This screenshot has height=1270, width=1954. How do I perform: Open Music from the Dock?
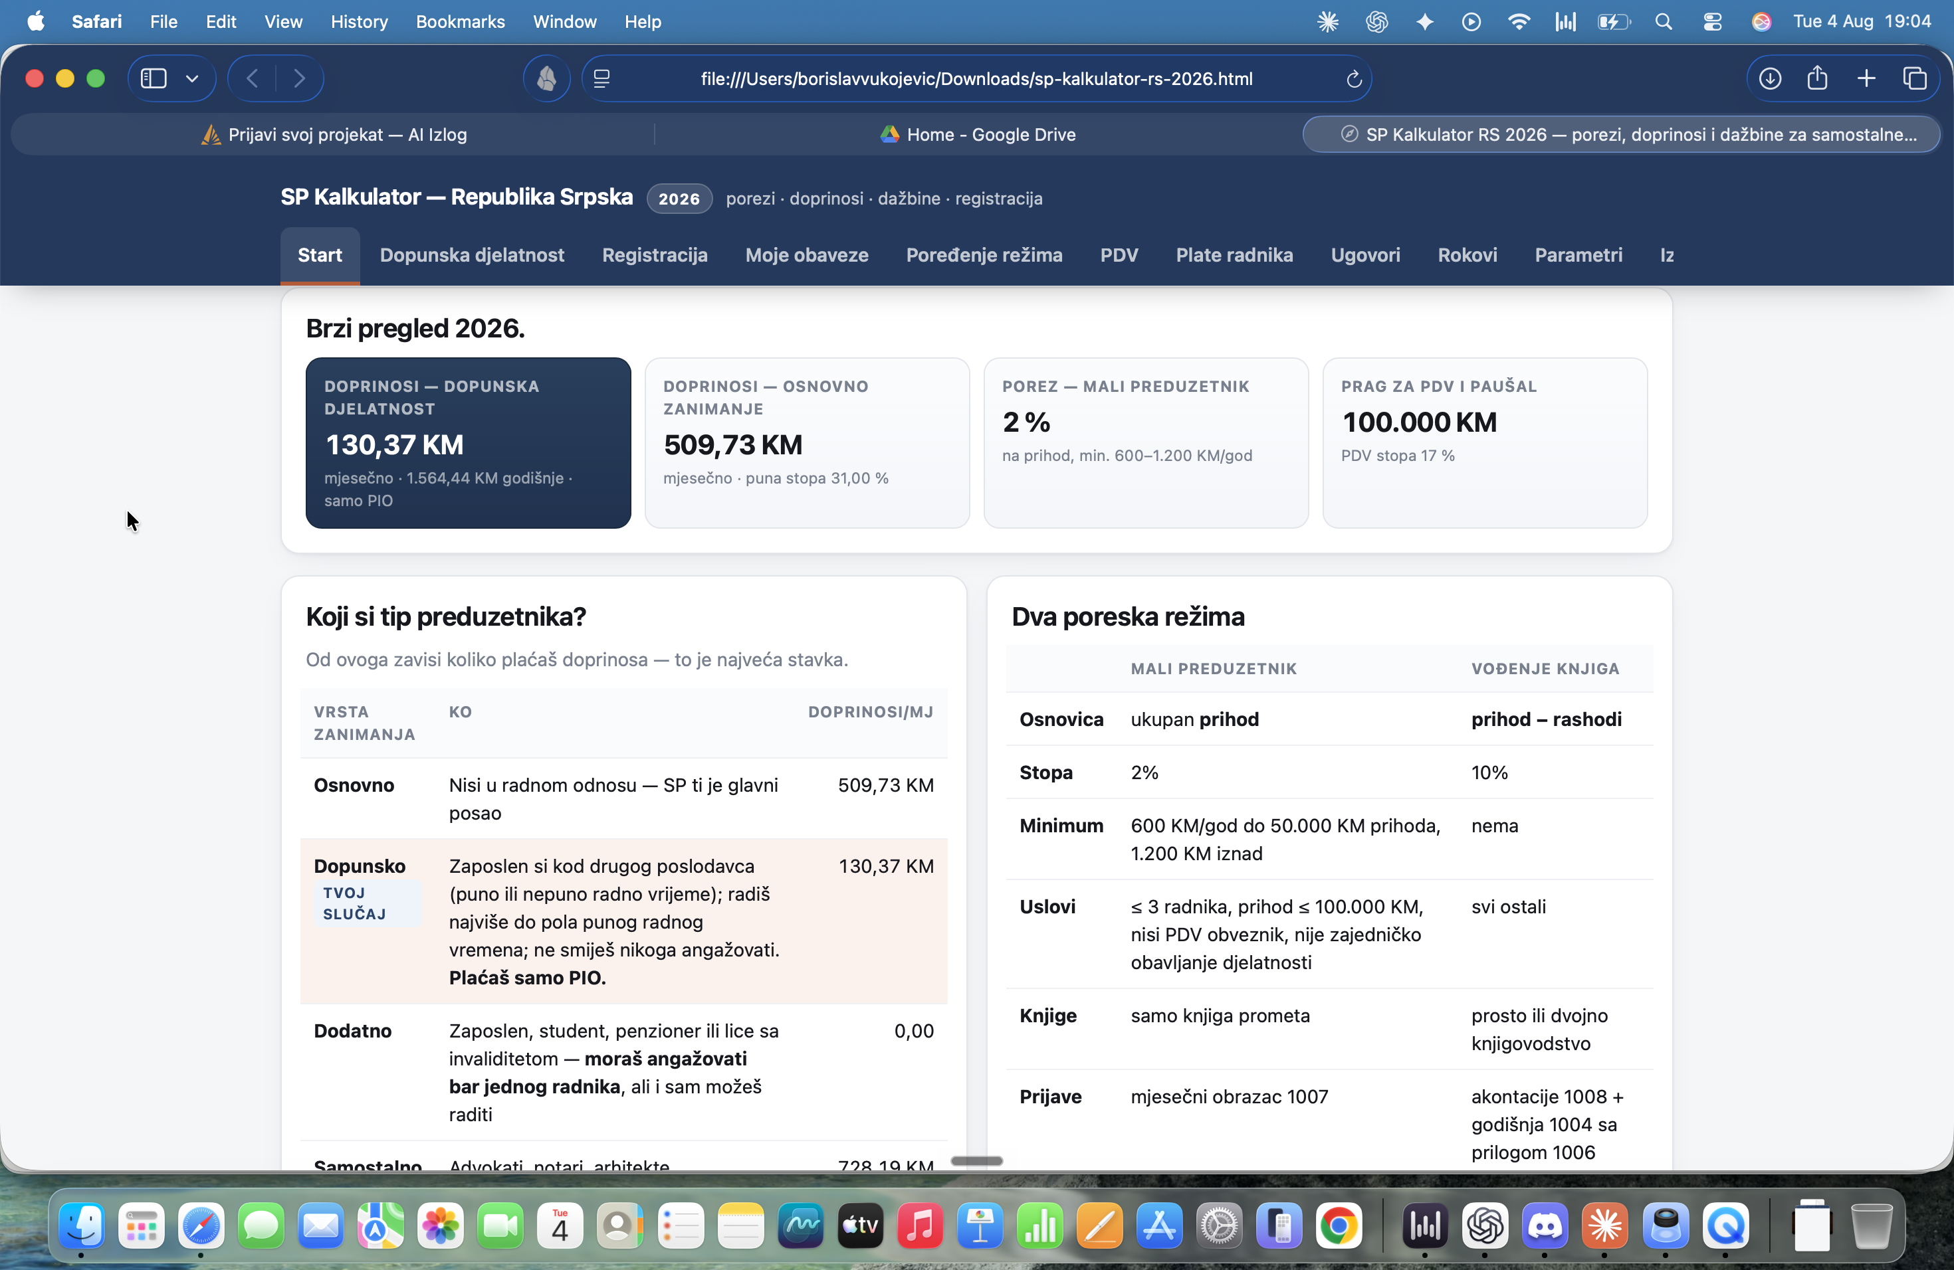[x=920, y=1225]
